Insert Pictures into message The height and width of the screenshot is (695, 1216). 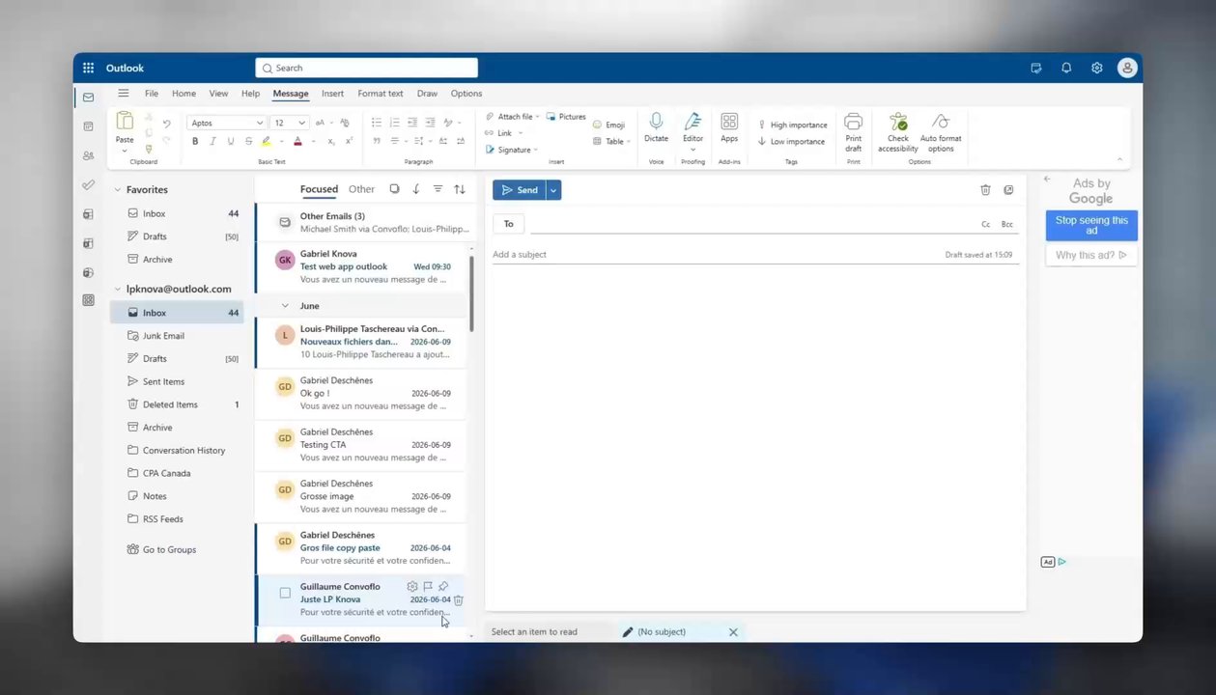coord(566,117)
